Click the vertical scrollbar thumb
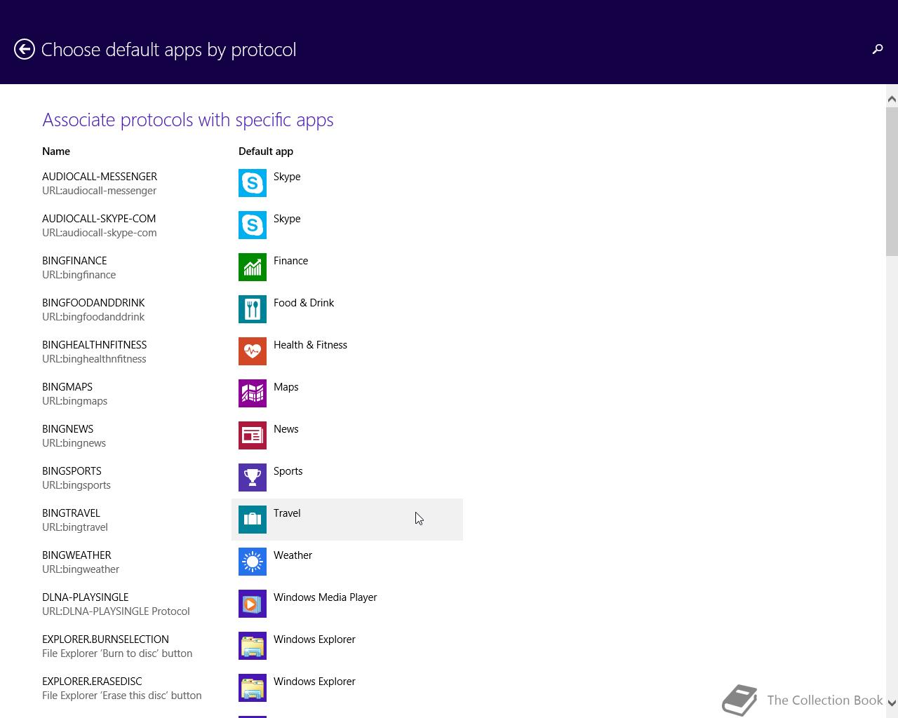The image size is (898, 718). point(892,182)
